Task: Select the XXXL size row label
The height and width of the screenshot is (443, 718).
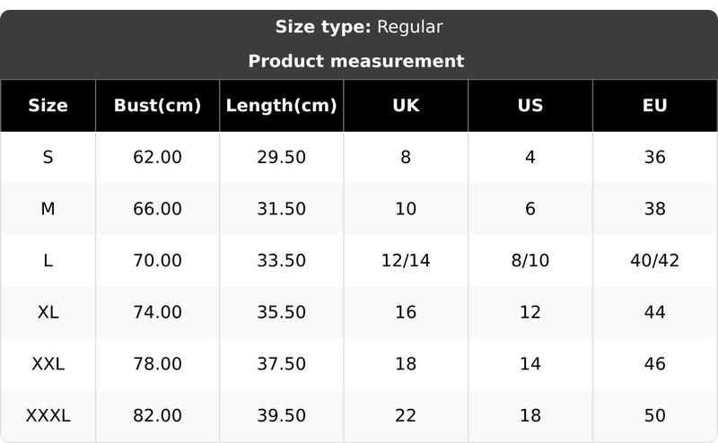Action: 48,416
